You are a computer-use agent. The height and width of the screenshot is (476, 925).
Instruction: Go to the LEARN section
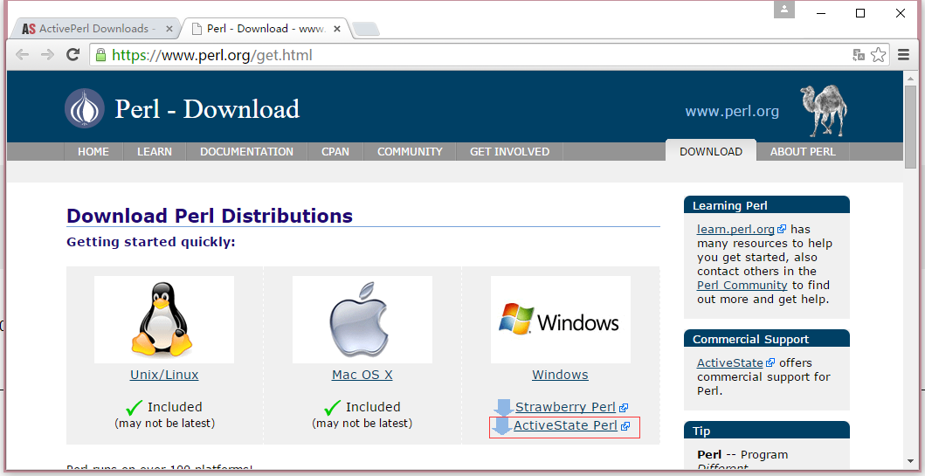[155, 152]
